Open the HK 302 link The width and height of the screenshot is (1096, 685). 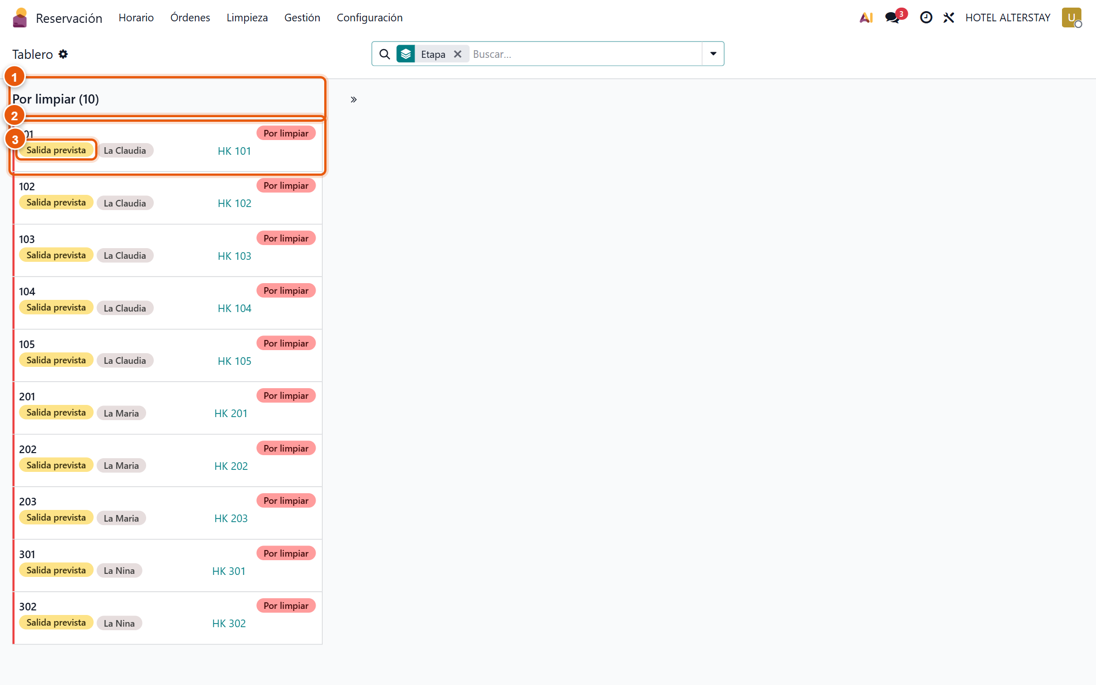pyautogui.click(x=229, y=623)
